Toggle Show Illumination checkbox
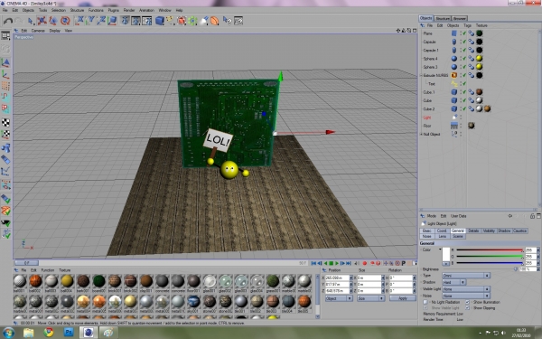This screenshot has height=339, width=542. 467,302
